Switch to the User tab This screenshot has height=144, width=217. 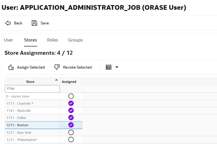coord(8,40)
